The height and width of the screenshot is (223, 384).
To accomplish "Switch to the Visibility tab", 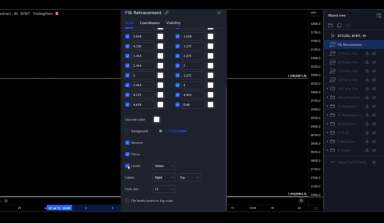I will 173,23.
